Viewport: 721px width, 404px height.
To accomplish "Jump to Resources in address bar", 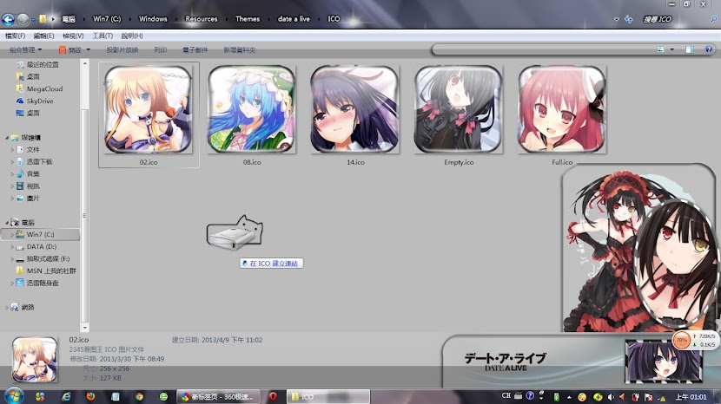I will pos(201,19).
